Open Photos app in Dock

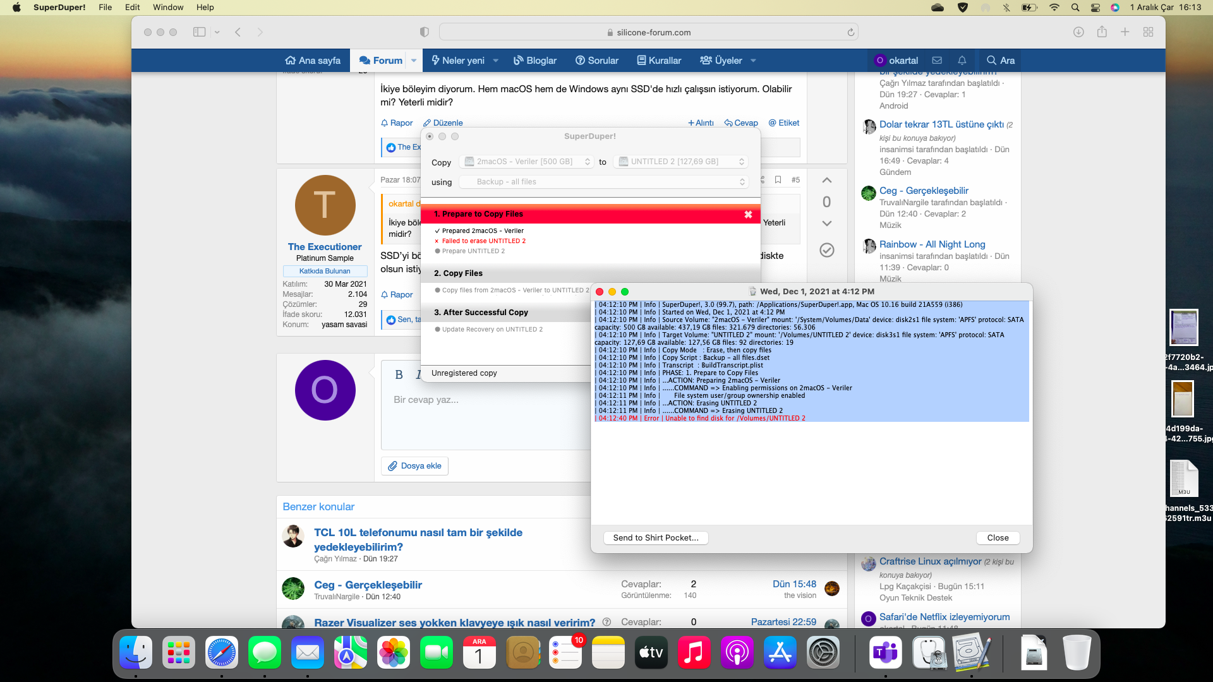394,652
